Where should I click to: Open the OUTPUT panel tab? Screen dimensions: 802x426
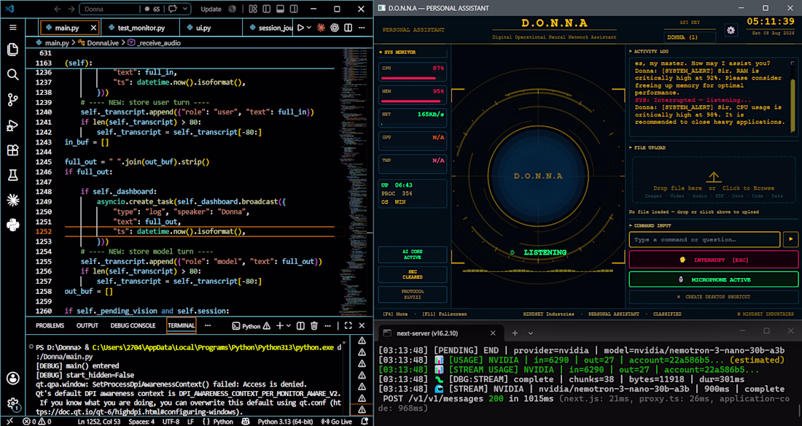87,325
